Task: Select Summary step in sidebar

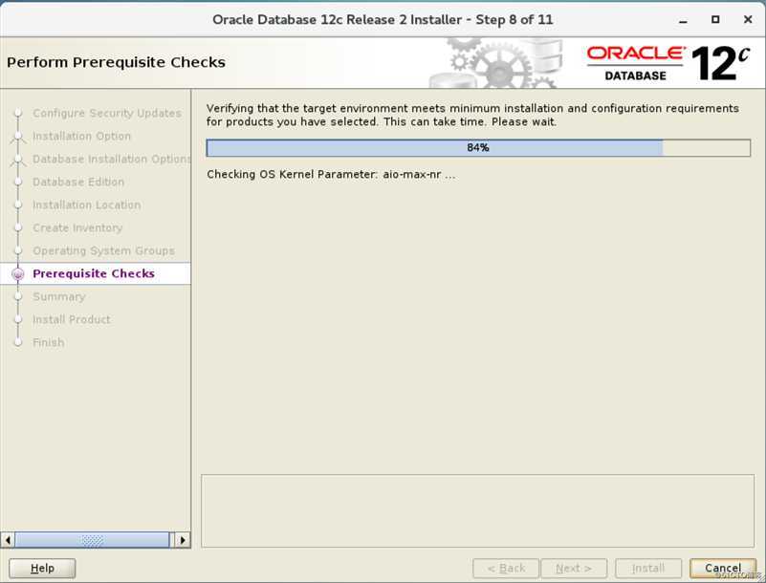Action: [58, 297]
